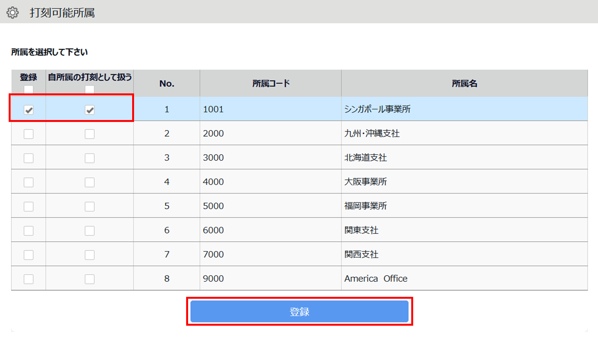Select the 関東支社 name cell
The width and height of the screenshot is (598, 361).
(x=465, y=230)
